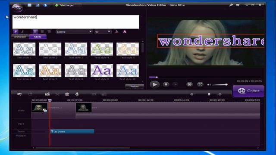Apply orange Text style 7

point(50,71)
